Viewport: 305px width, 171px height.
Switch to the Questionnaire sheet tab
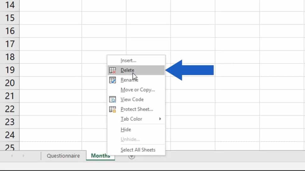coord(64,156)
